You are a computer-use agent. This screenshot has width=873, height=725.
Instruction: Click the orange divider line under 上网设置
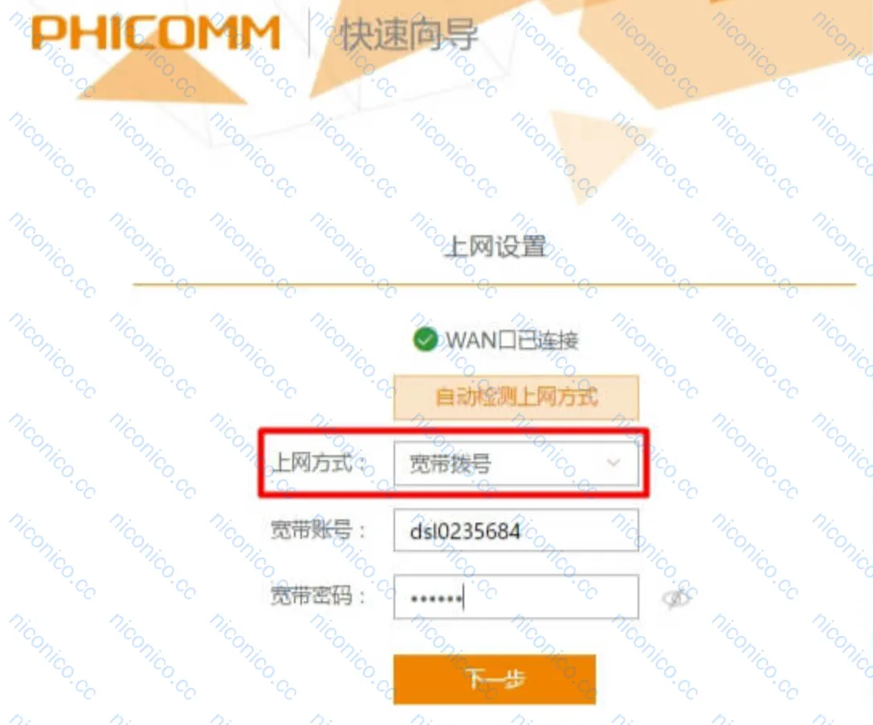point(495,284)
